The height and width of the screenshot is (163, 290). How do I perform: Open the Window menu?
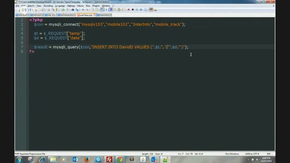coord(106,6)
